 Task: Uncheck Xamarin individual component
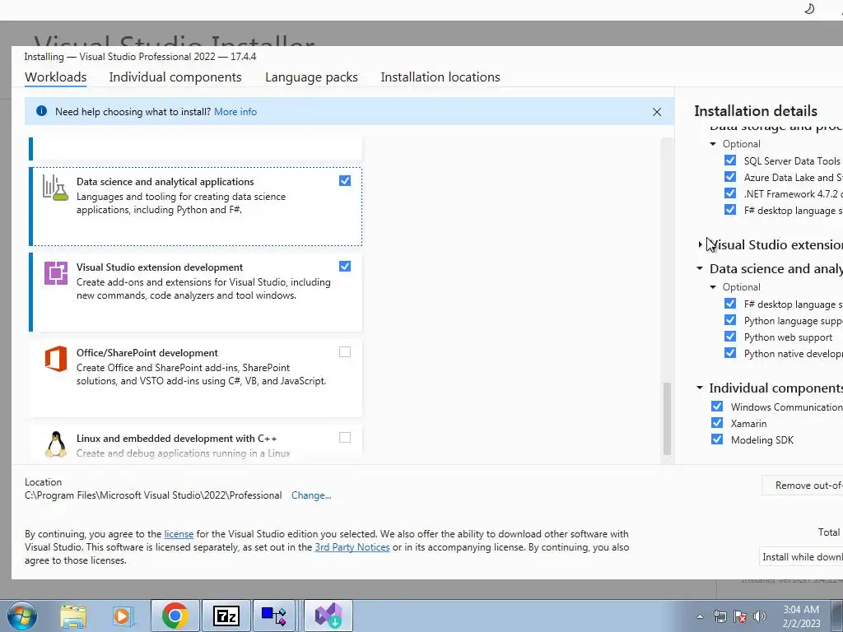point(717,423)
